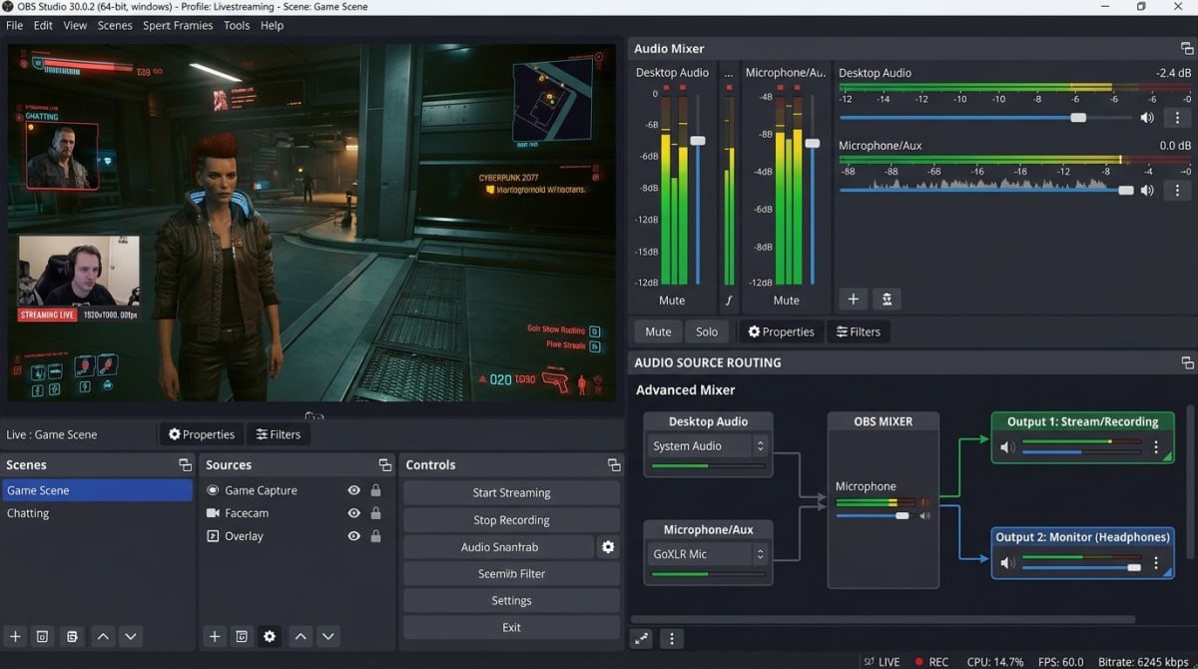1198x669 pixels.
Task: Open Output 2 Monitor three-dot menu
Action: tap(1156, 563)
